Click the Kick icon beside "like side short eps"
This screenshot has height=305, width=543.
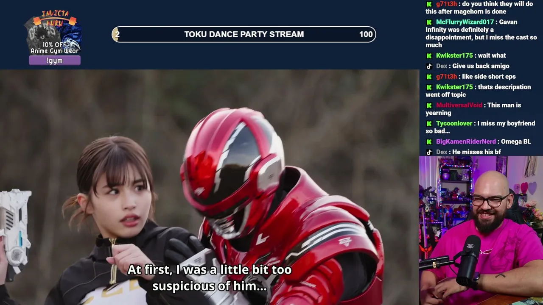pos(429,77)
